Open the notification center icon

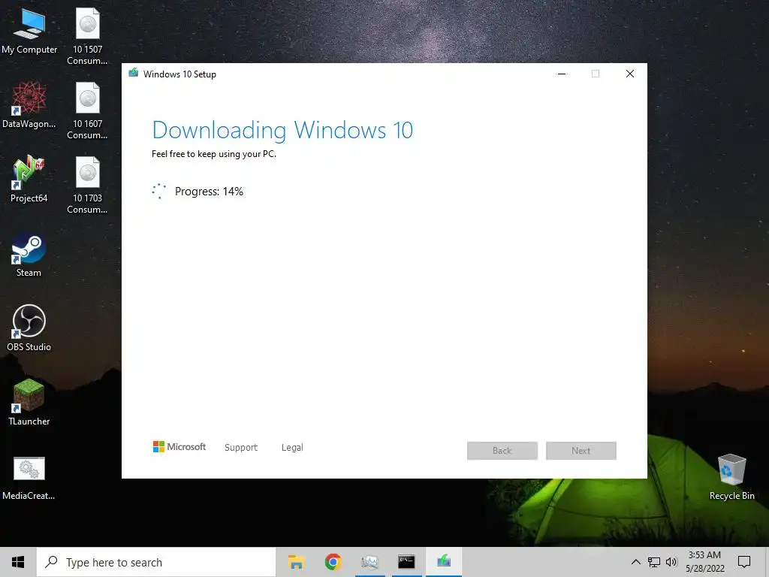744,562
